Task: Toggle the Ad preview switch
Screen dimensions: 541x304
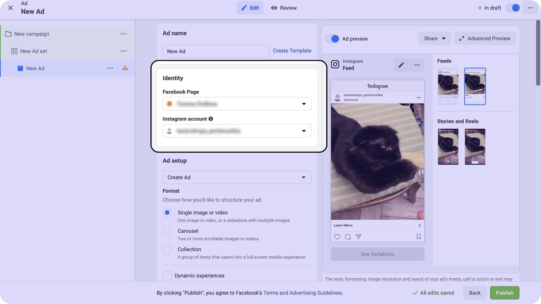Action: click(x=332, y=39)
